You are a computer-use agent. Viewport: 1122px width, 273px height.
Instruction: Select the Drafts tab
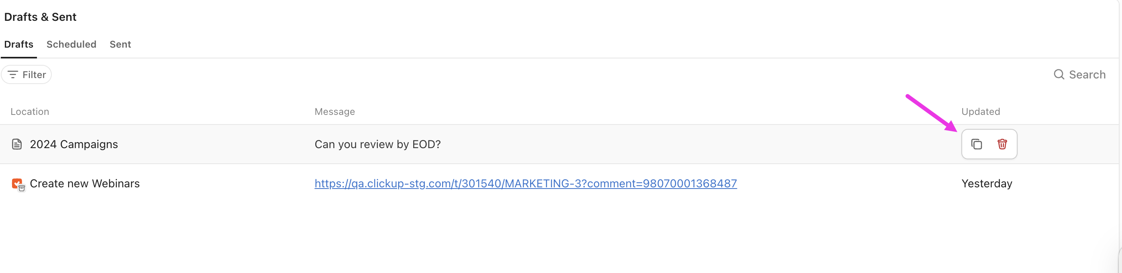coord(19,44)
